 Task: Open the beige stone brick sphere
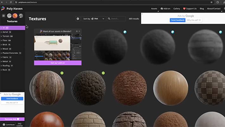pos(88,119)
